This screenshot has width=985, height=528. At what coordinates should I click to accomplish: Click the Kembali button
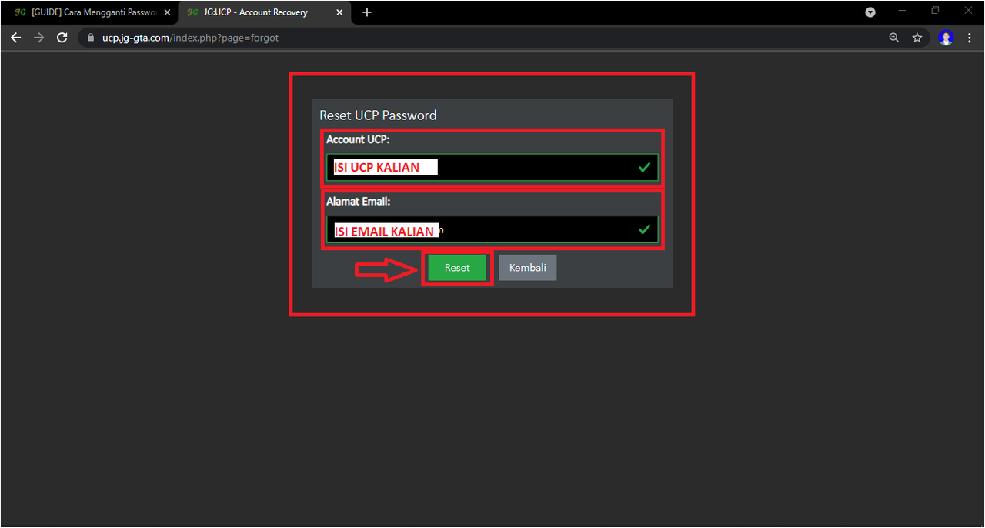click(528, 268)
